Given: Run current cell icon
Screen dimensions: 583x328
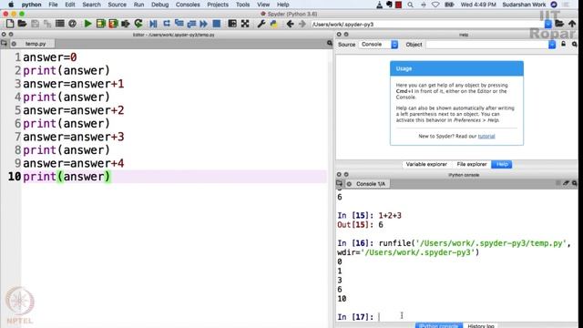Looking at the screenshot, I should 100,25.
